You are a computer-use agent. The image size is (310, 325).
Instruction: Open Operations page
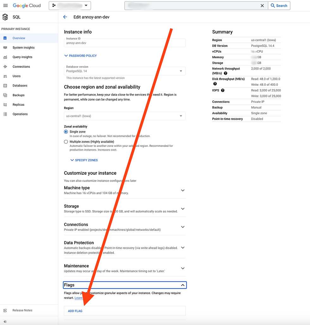pyautogui.click(x=20, y=114)
